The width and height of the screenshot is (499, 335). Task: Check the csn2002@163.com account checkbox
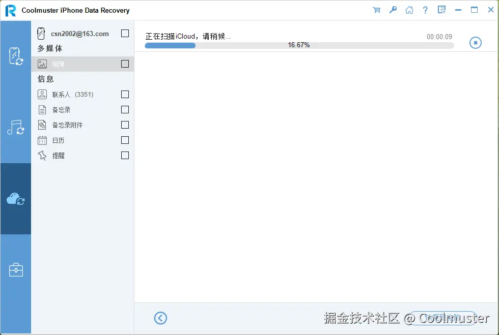coord(125,33)
